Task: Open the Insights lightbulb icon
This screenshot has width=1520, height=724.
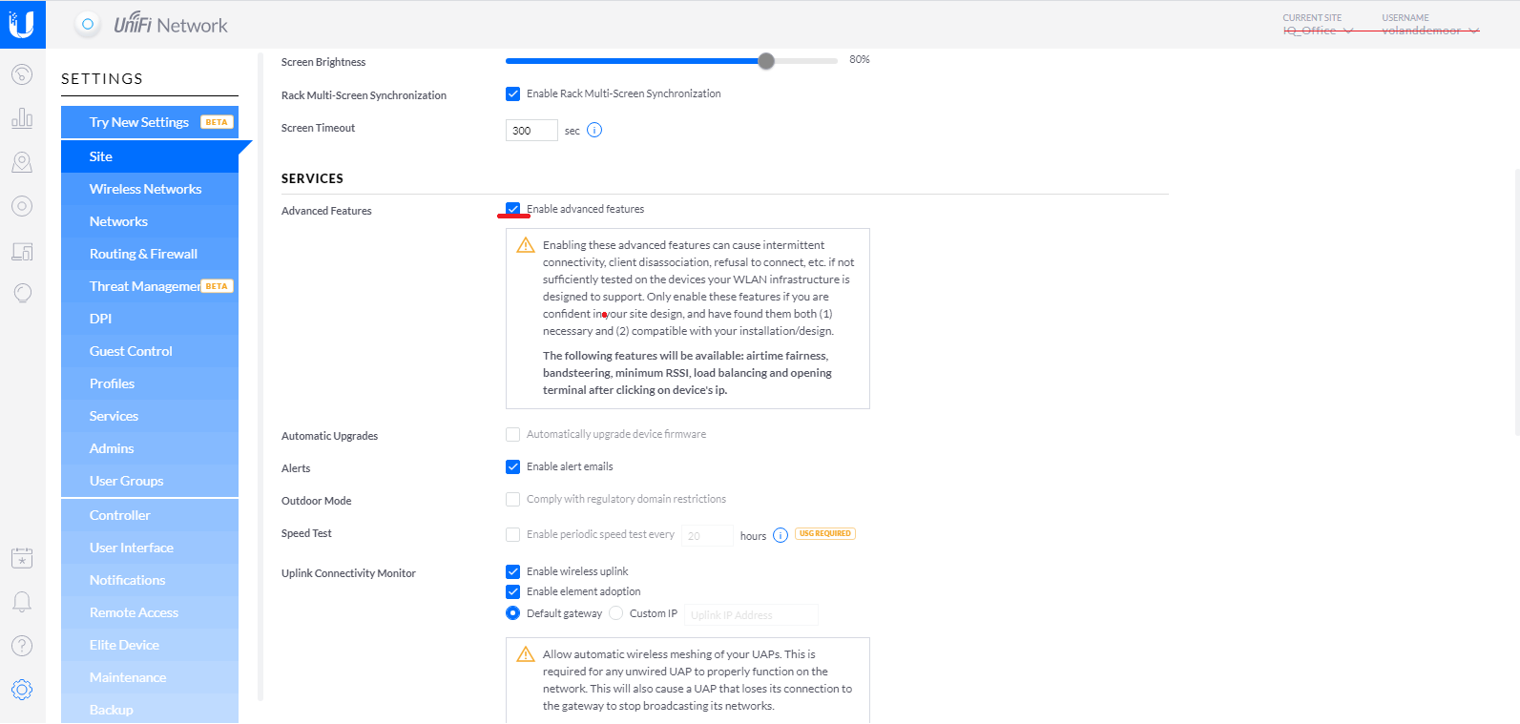Action: click(22, 293)
